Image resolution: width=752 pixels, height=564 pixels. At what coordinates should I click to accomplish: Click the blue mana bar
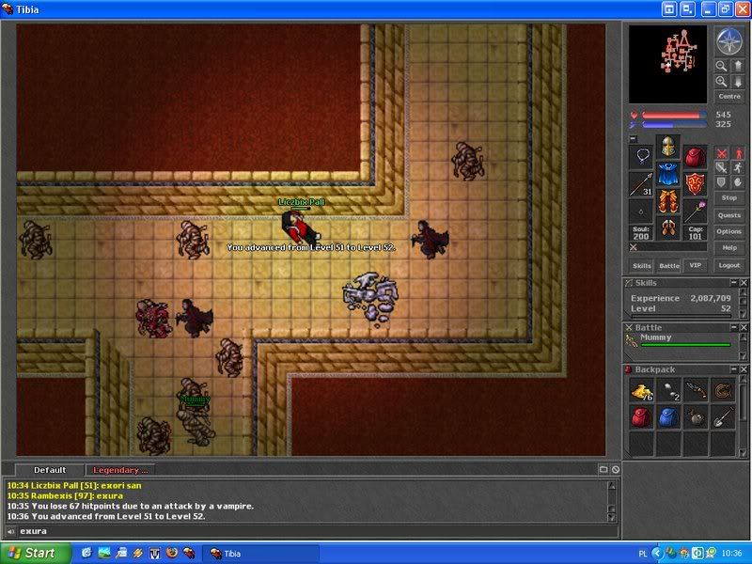(674, 124)
